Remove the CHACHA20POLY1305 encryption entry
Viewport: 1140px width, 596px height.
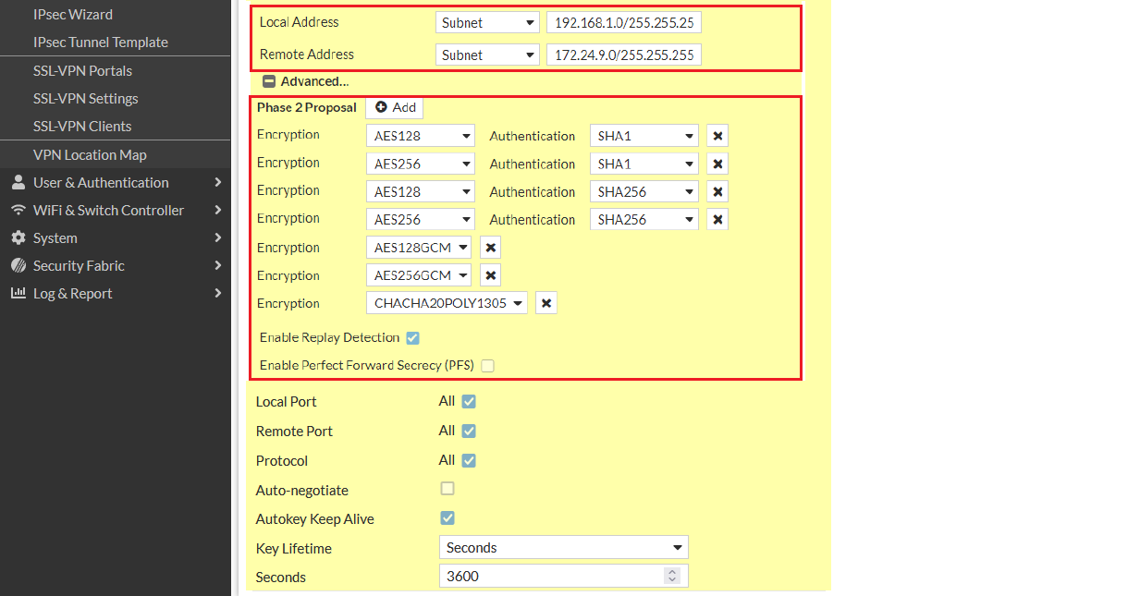click(x=546, y=303)
